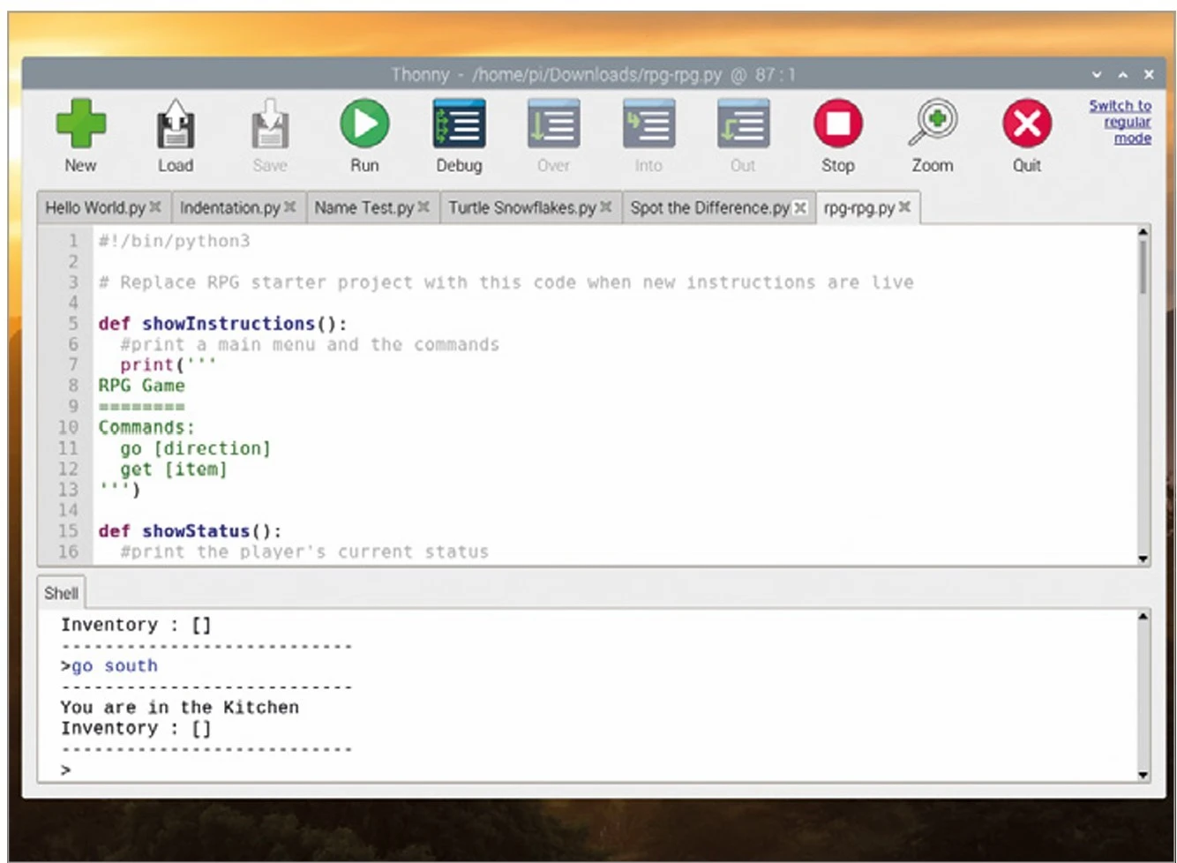Click the Shell input prompt line
This screenshot has width=1177, height=863.
click(x=529, y=770)
